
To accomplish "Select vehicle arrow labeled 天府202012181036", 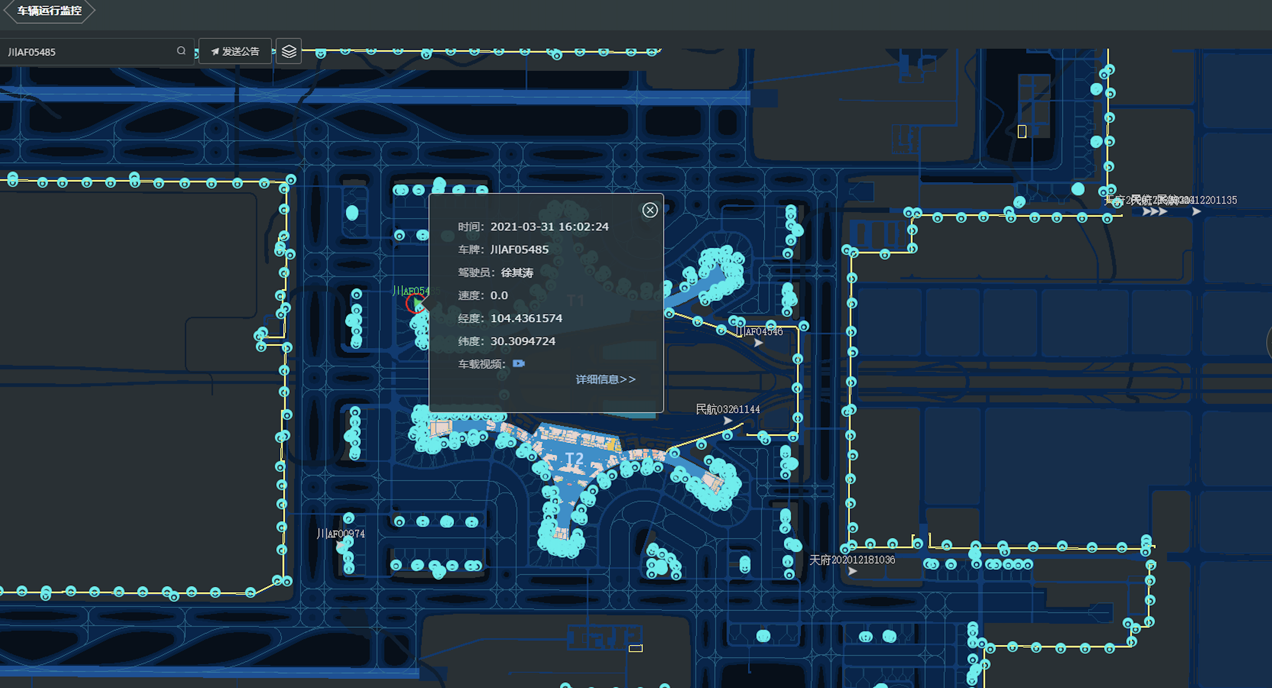I will point(852,571).
